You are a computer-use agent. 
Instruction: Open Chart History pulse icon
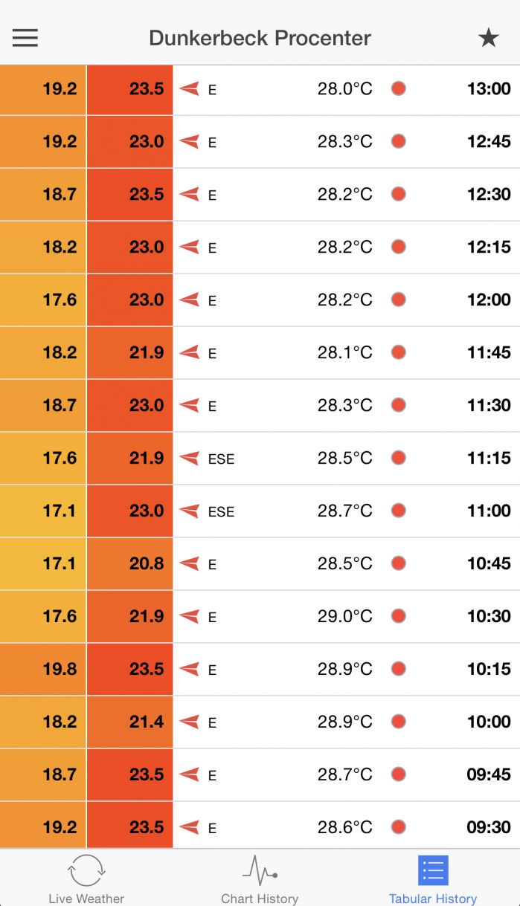260,870
